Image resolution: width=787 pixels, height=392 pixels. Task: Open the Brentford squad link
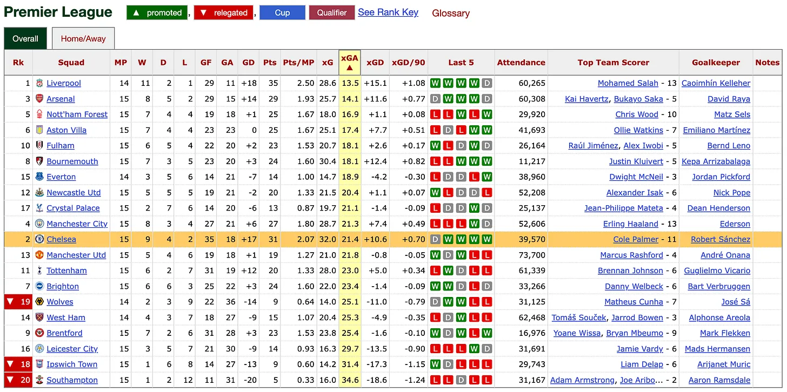pyautogui.click(x=64, y=333)
